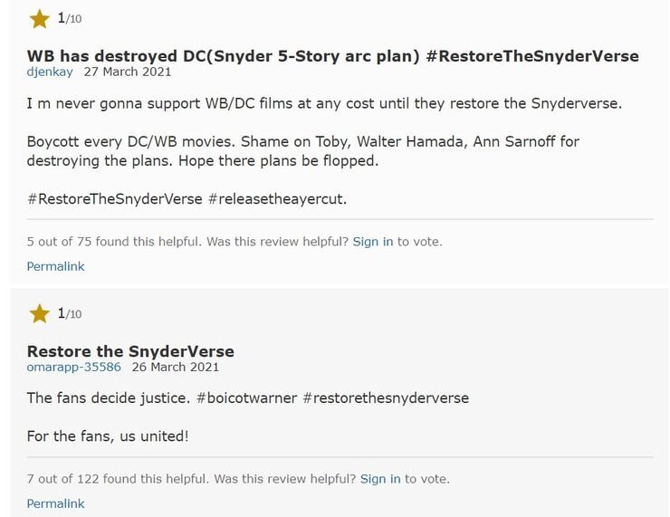This screenshot has width=670, height=517.
Task: Click the 1/10 rating on djenkay's review
Action: click(x=69, y=18)
